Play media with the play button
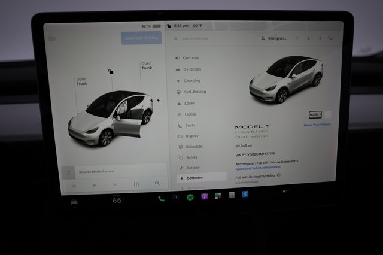The height and width of the screenshot is (255, 383). pyautogui.click(x=95, y=185)
